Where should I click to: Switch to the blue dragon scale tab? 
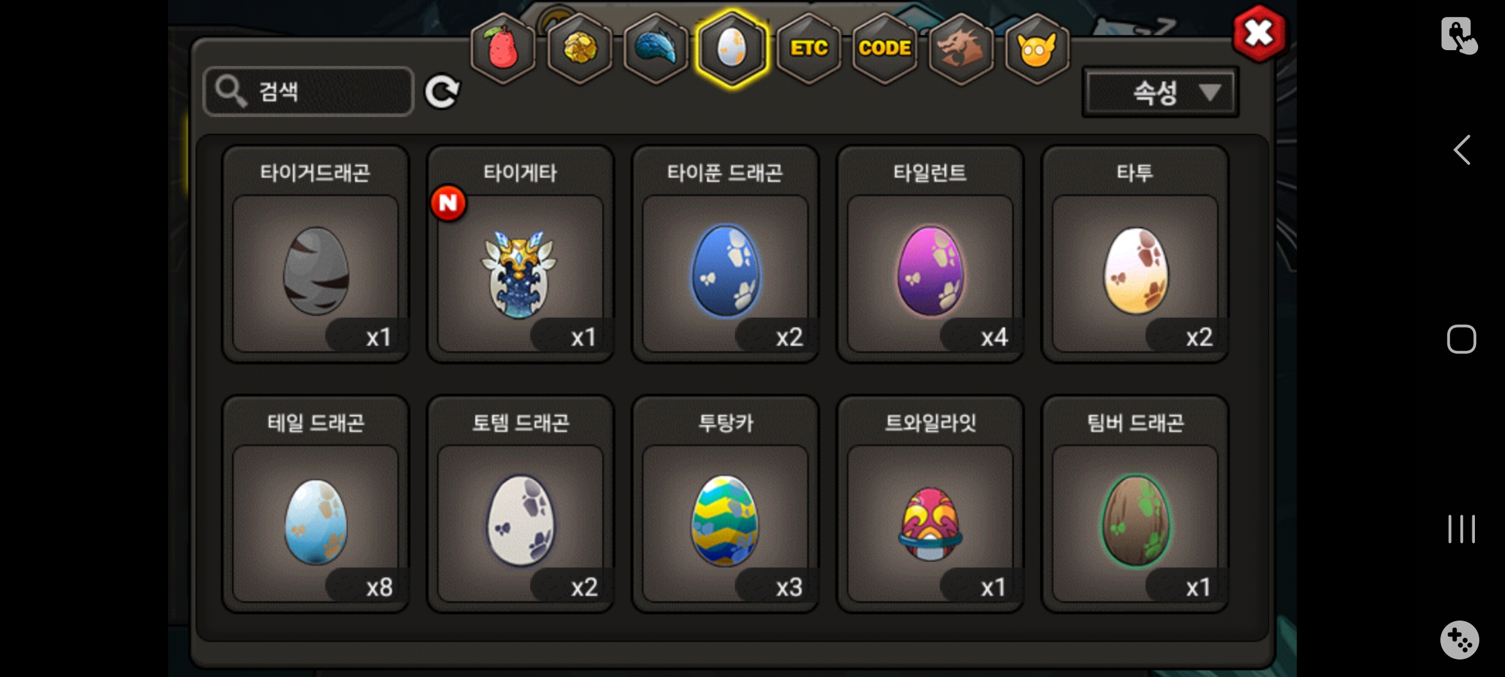point(656,49)
